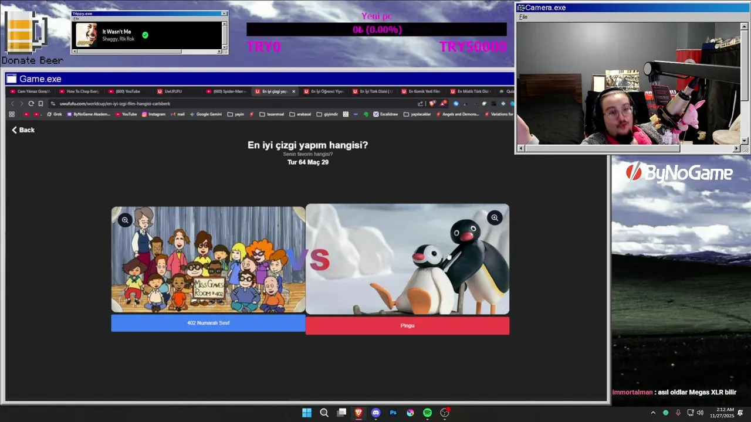This screenshot has height=422, width=751.
Task: Click the uwufufu.com address bar
Action: pos(235,104)
